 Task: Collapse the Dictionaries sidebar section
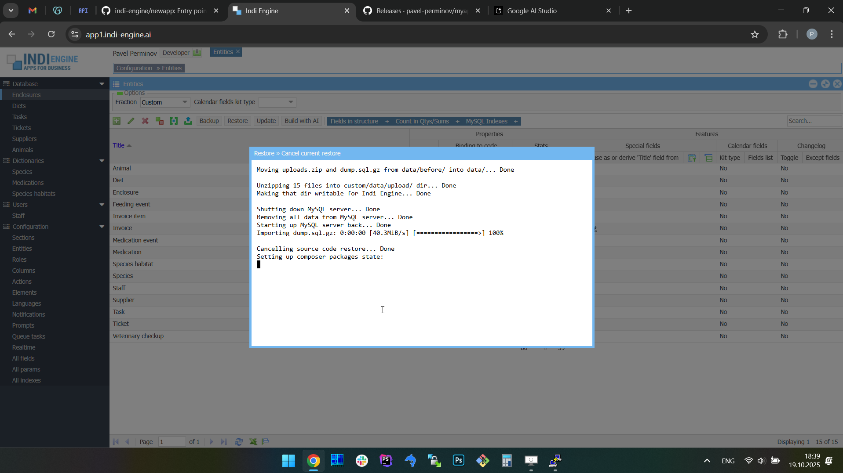[102, 161]
